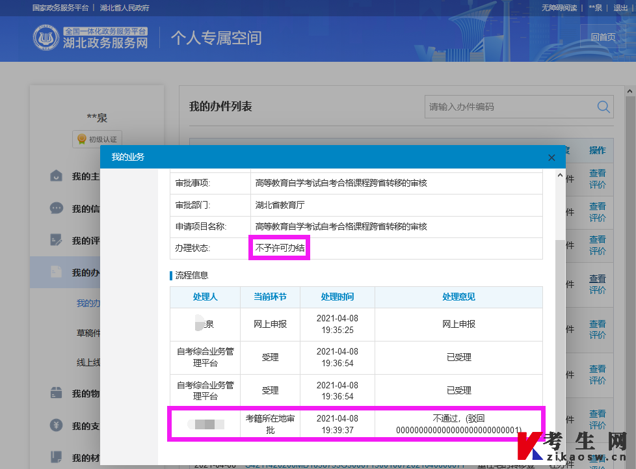
Task: Click the evaluation pencil icon in sidebar
Action: [x=56, y=240]
